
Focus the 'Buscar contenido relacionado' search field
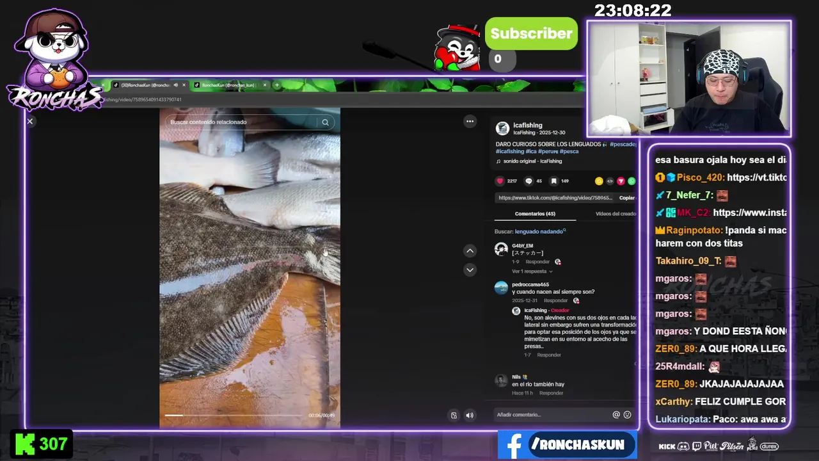pos(243,122)
